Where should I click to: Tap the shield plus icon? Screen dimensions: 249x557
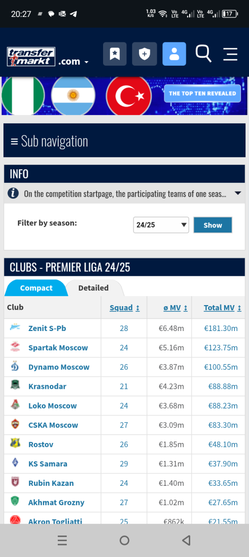tap(144, 54)
